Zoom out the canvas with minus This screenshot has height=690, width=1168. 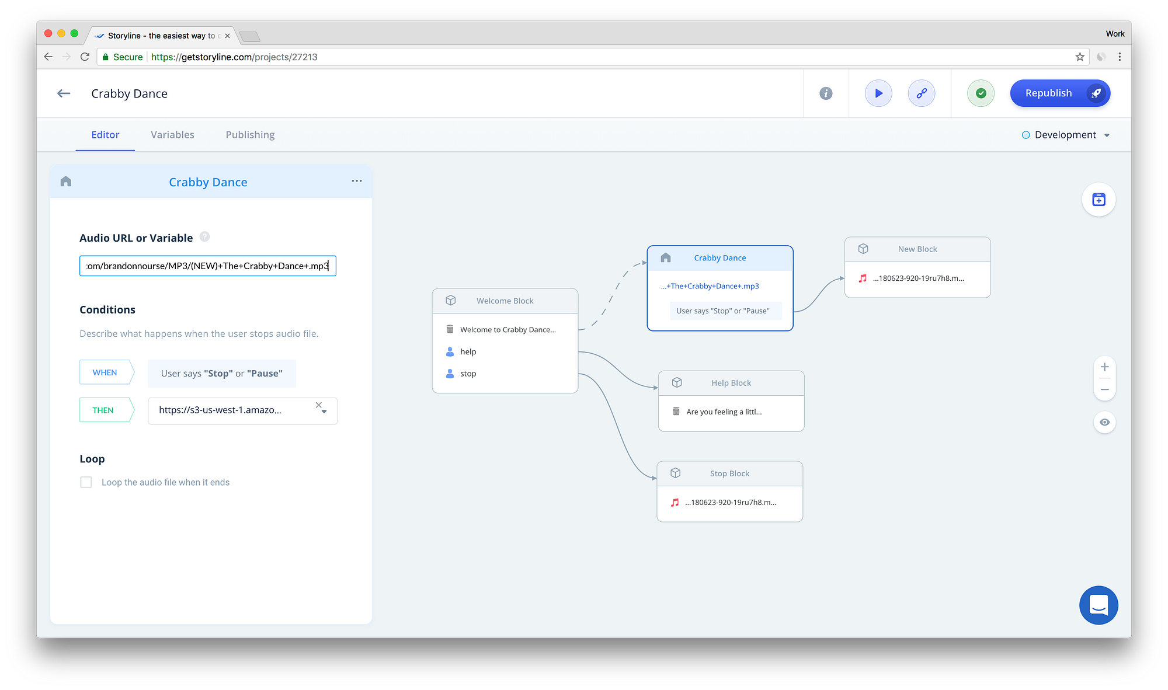tap(1104, 389)
